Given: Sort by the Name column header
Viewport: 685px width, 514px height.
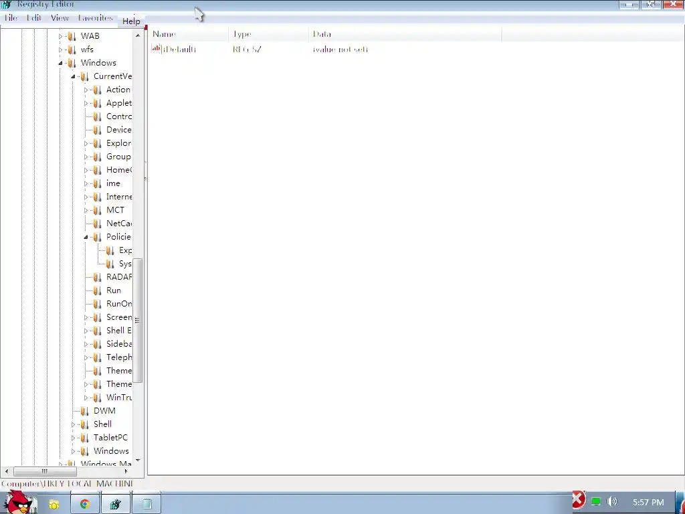Looking at the screenshot, I should (x=188, y=34).
